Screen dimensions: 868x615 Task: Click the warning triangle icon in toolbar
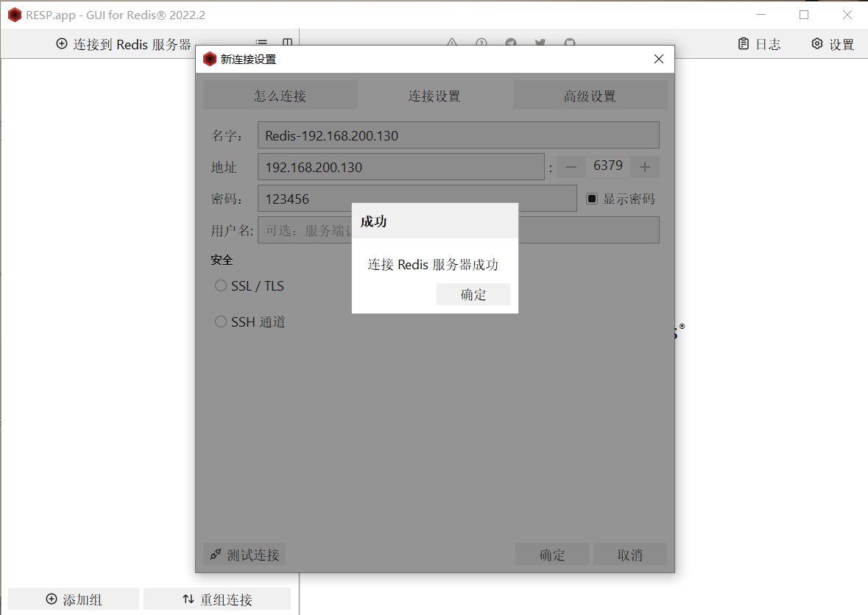pos(452,42)
